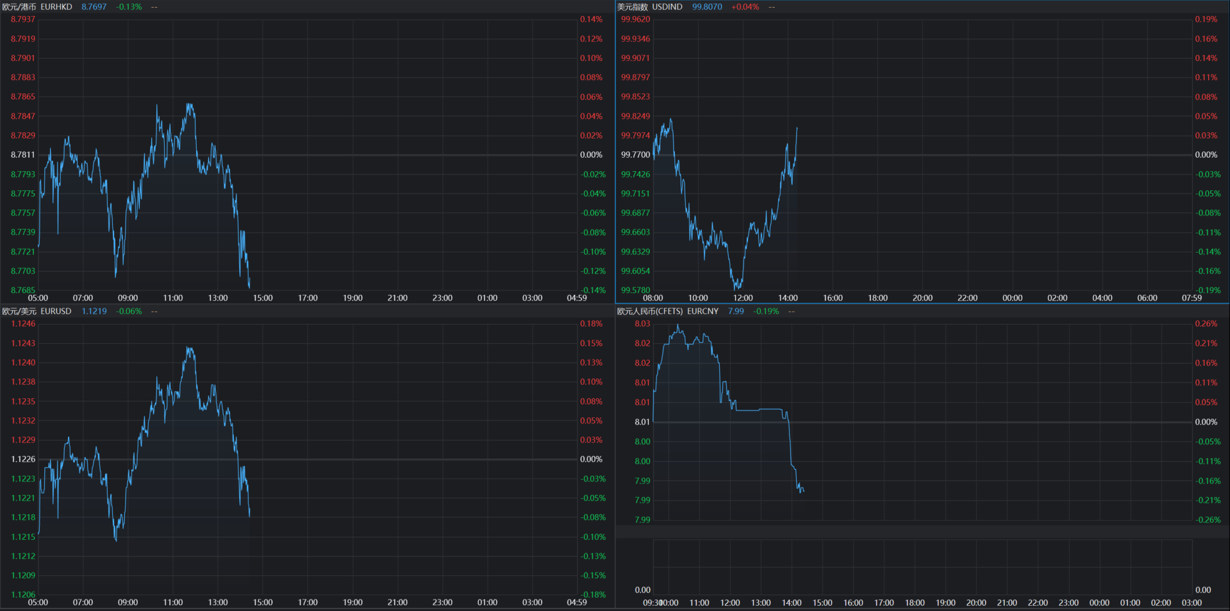Click the 8.03 top price label in EURCNY

pos(642,324)
